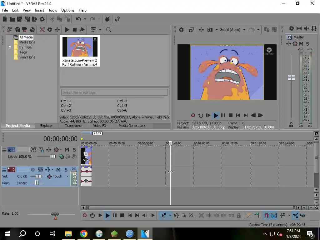This screenshot has width=320, height=240.
Task: Switch to the Explorer tab
Action: [x=47, y=126]
